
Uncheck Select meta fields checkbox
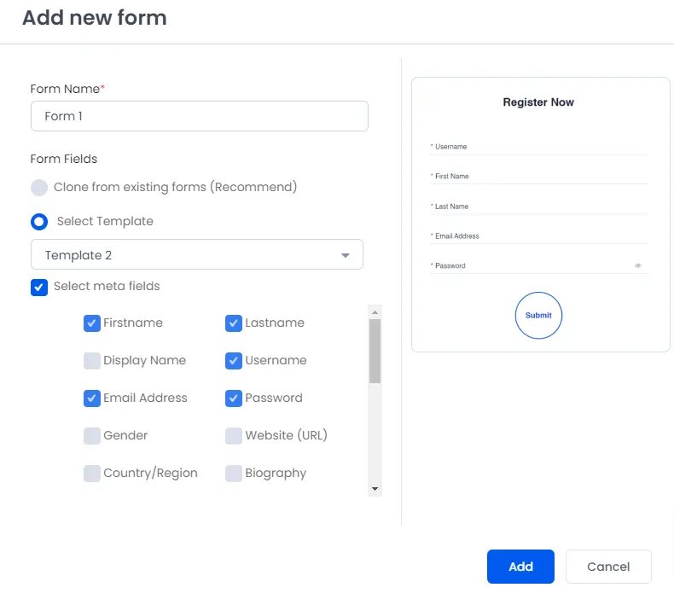click(x=39, y=288)
